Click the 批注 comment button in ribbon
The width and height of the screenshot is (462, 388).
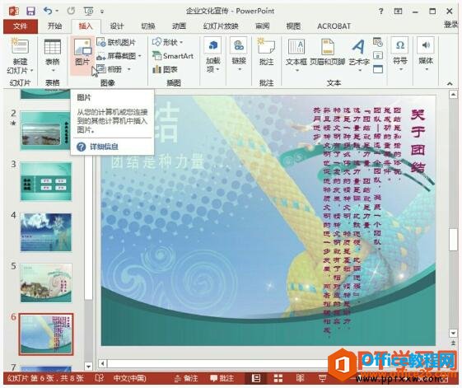(x=266, y=52)
